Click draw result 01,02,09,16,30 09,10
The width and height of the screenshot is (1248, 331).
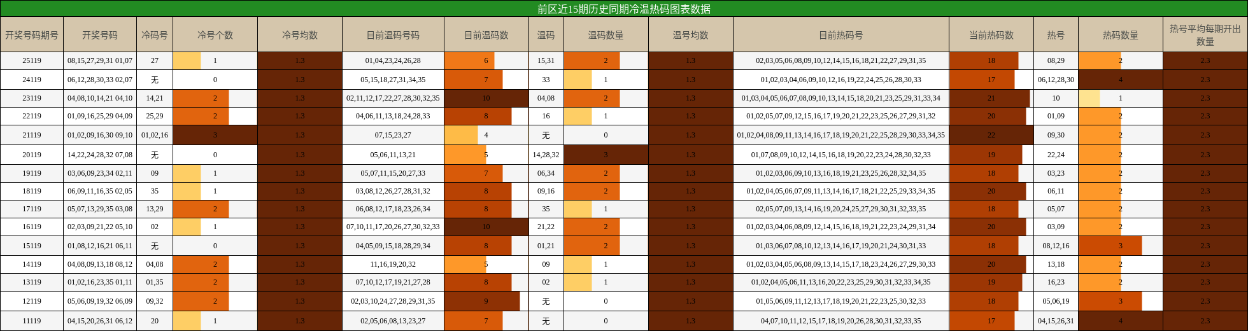(x=100, y=135)
